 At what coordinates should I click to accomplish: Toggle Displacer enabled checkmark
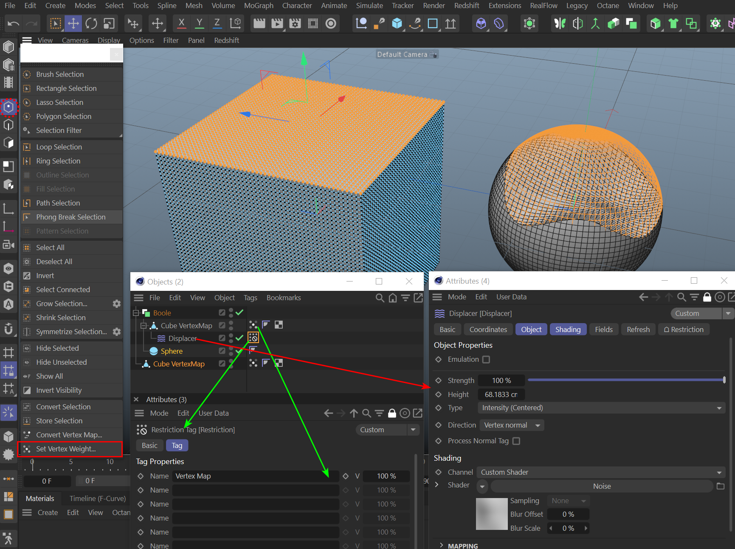pyautogui.click(x=239, y=338)
